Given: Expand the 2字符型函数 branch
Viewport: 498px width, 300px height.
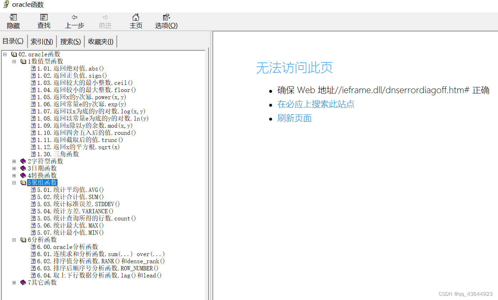Looking at the screenshot, I should click(x=14, y=161).
